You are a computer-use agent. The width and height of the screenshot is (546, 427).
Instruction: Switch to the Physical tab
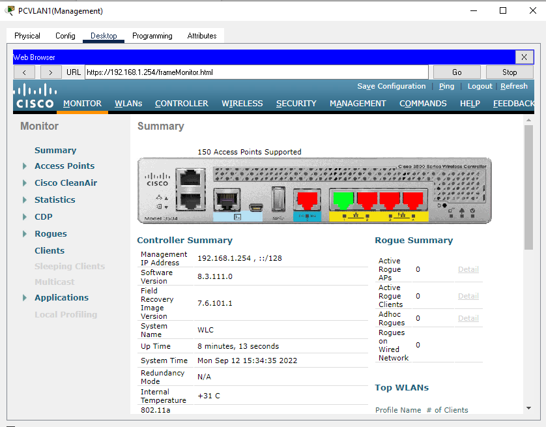coord(27,36)
